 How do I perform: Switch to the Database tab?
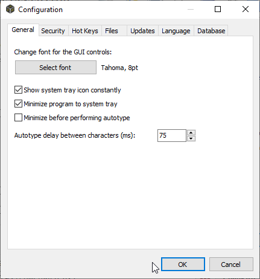click(211, 31)
